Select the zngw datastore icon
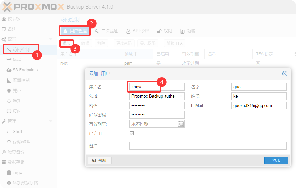Screen dimensions: 296x188 click(9, 173)
